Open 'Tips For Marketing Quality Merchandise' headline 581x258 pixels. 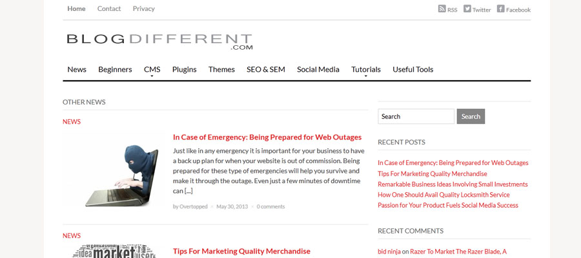pyautogui.click(x=241, y=251)
